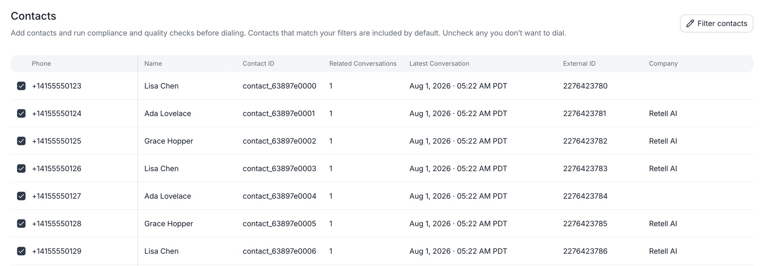
Task: Open the Filter contacts button
Action: [x=716, y=23]
